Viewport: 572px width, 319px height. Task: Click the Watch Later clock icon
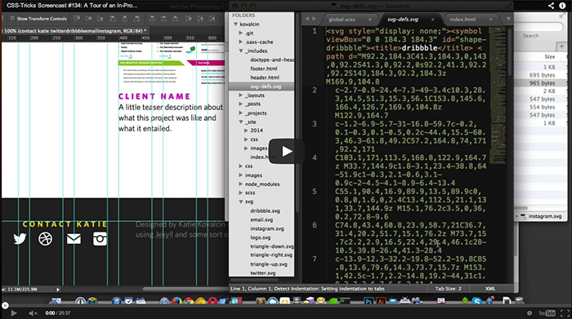coord(530,313)
